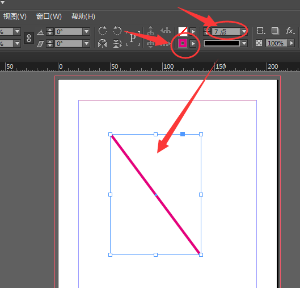This screenshot has width=300, height=288.
Task: Click the shear angle icon
Action: tap(40, 44)
